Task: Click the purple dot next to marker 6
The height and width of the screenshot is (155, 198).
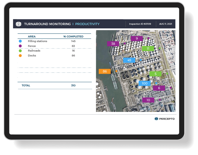Action: [x=171, y=88]
